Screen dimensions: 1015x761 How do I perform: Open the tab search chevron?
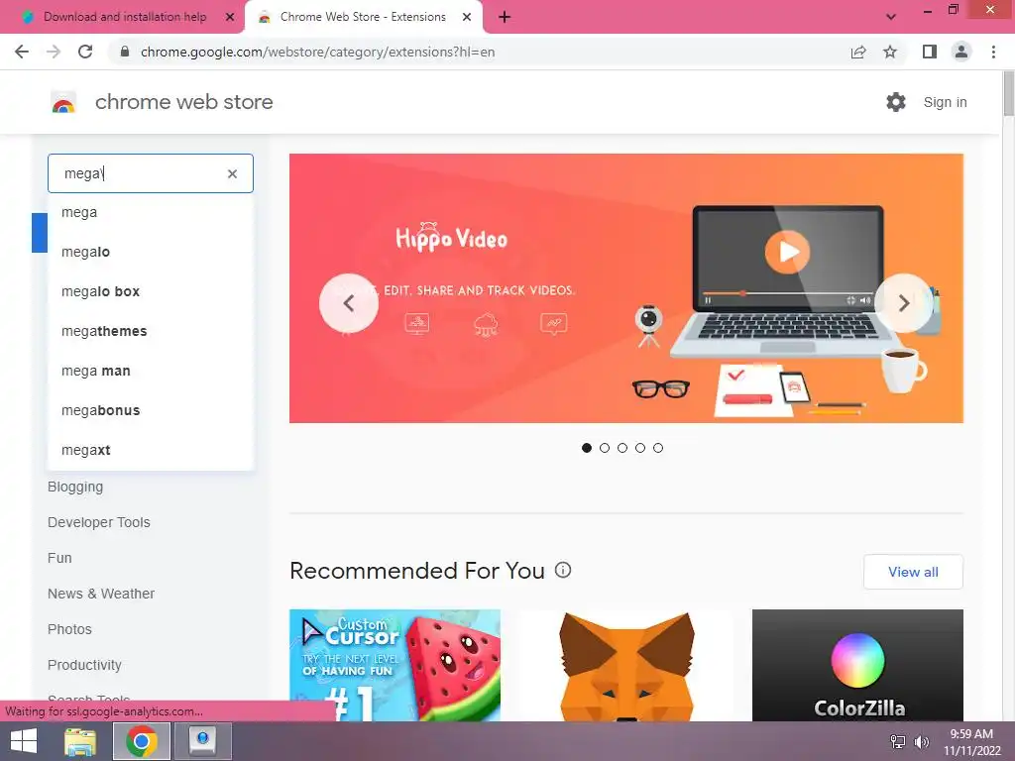(891, 18)
